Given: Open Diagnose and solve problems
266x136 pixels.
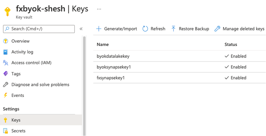Looking at the screenshot, I should point(40,84).
